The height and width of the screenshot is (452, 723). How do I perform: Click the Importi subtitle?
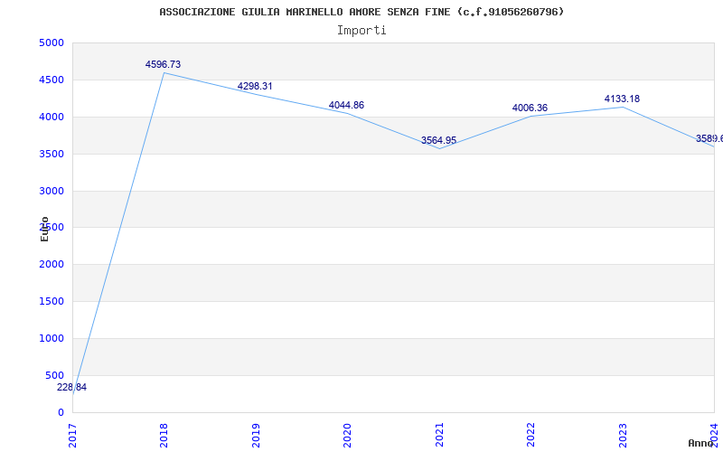(361, 31)
